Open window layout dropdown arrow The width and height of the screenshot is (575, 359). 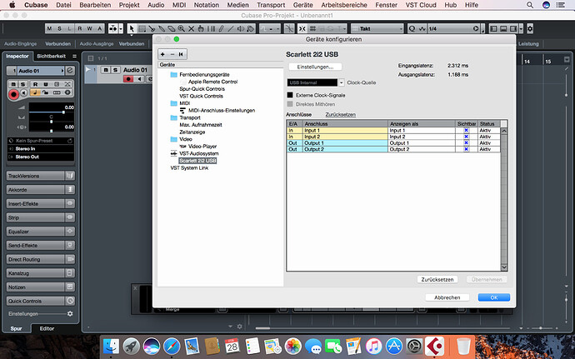521,28
